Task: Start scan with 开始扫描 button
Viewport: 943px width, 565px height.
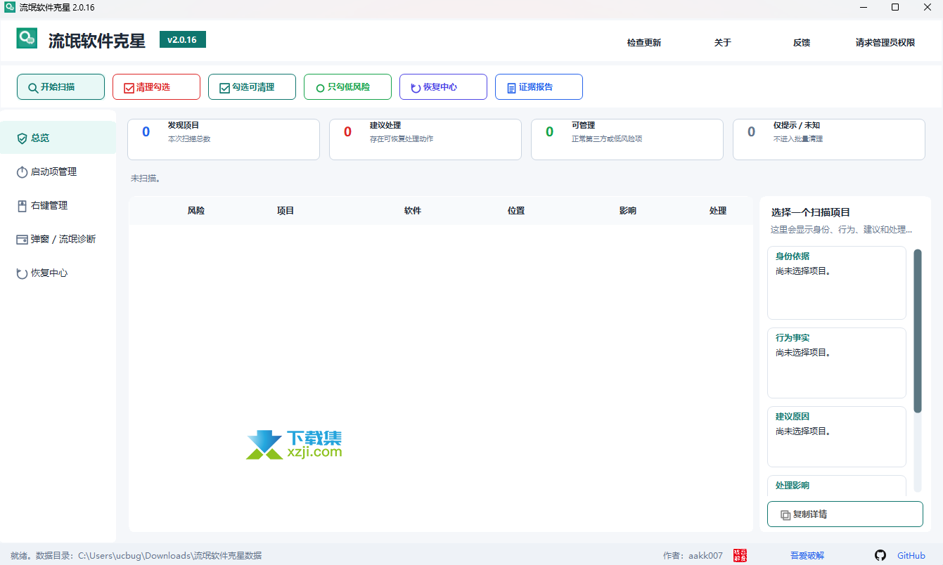Action: [x=60, y=87]
